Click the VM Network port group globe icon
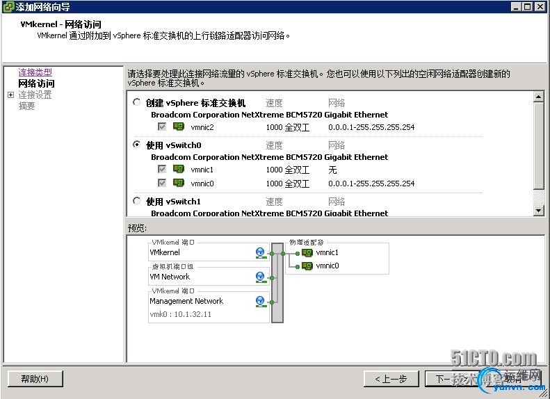The height and width of the screenshot is (399, 550). [x=260, y=277]
